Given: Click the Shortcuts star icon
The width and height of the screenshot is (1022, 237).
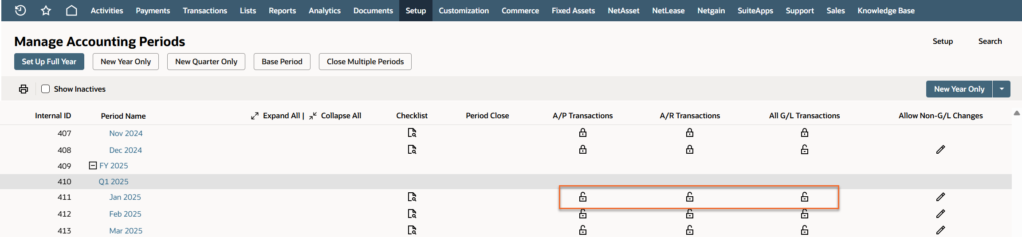Looking at the screenshot, I should pyautogui.click(x=46, y=11).
